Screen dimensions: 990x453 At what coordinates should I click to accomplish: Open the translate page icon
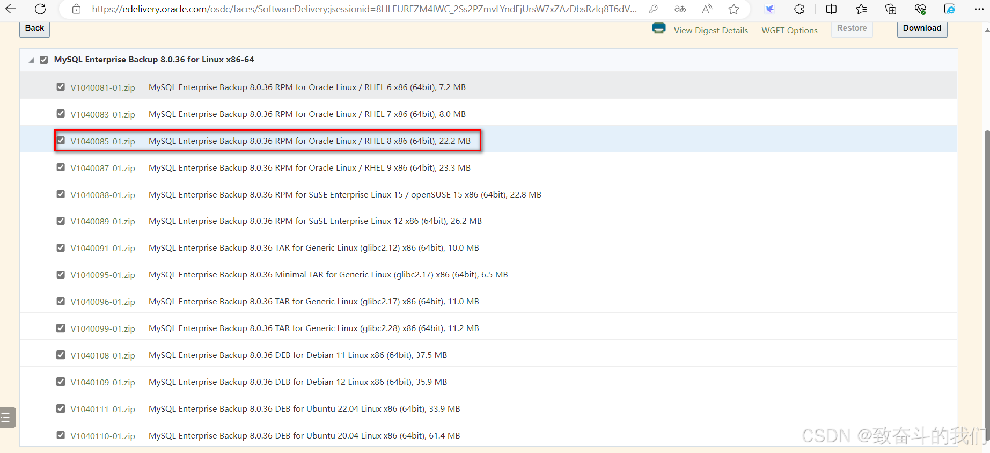(x=680, y=9)
